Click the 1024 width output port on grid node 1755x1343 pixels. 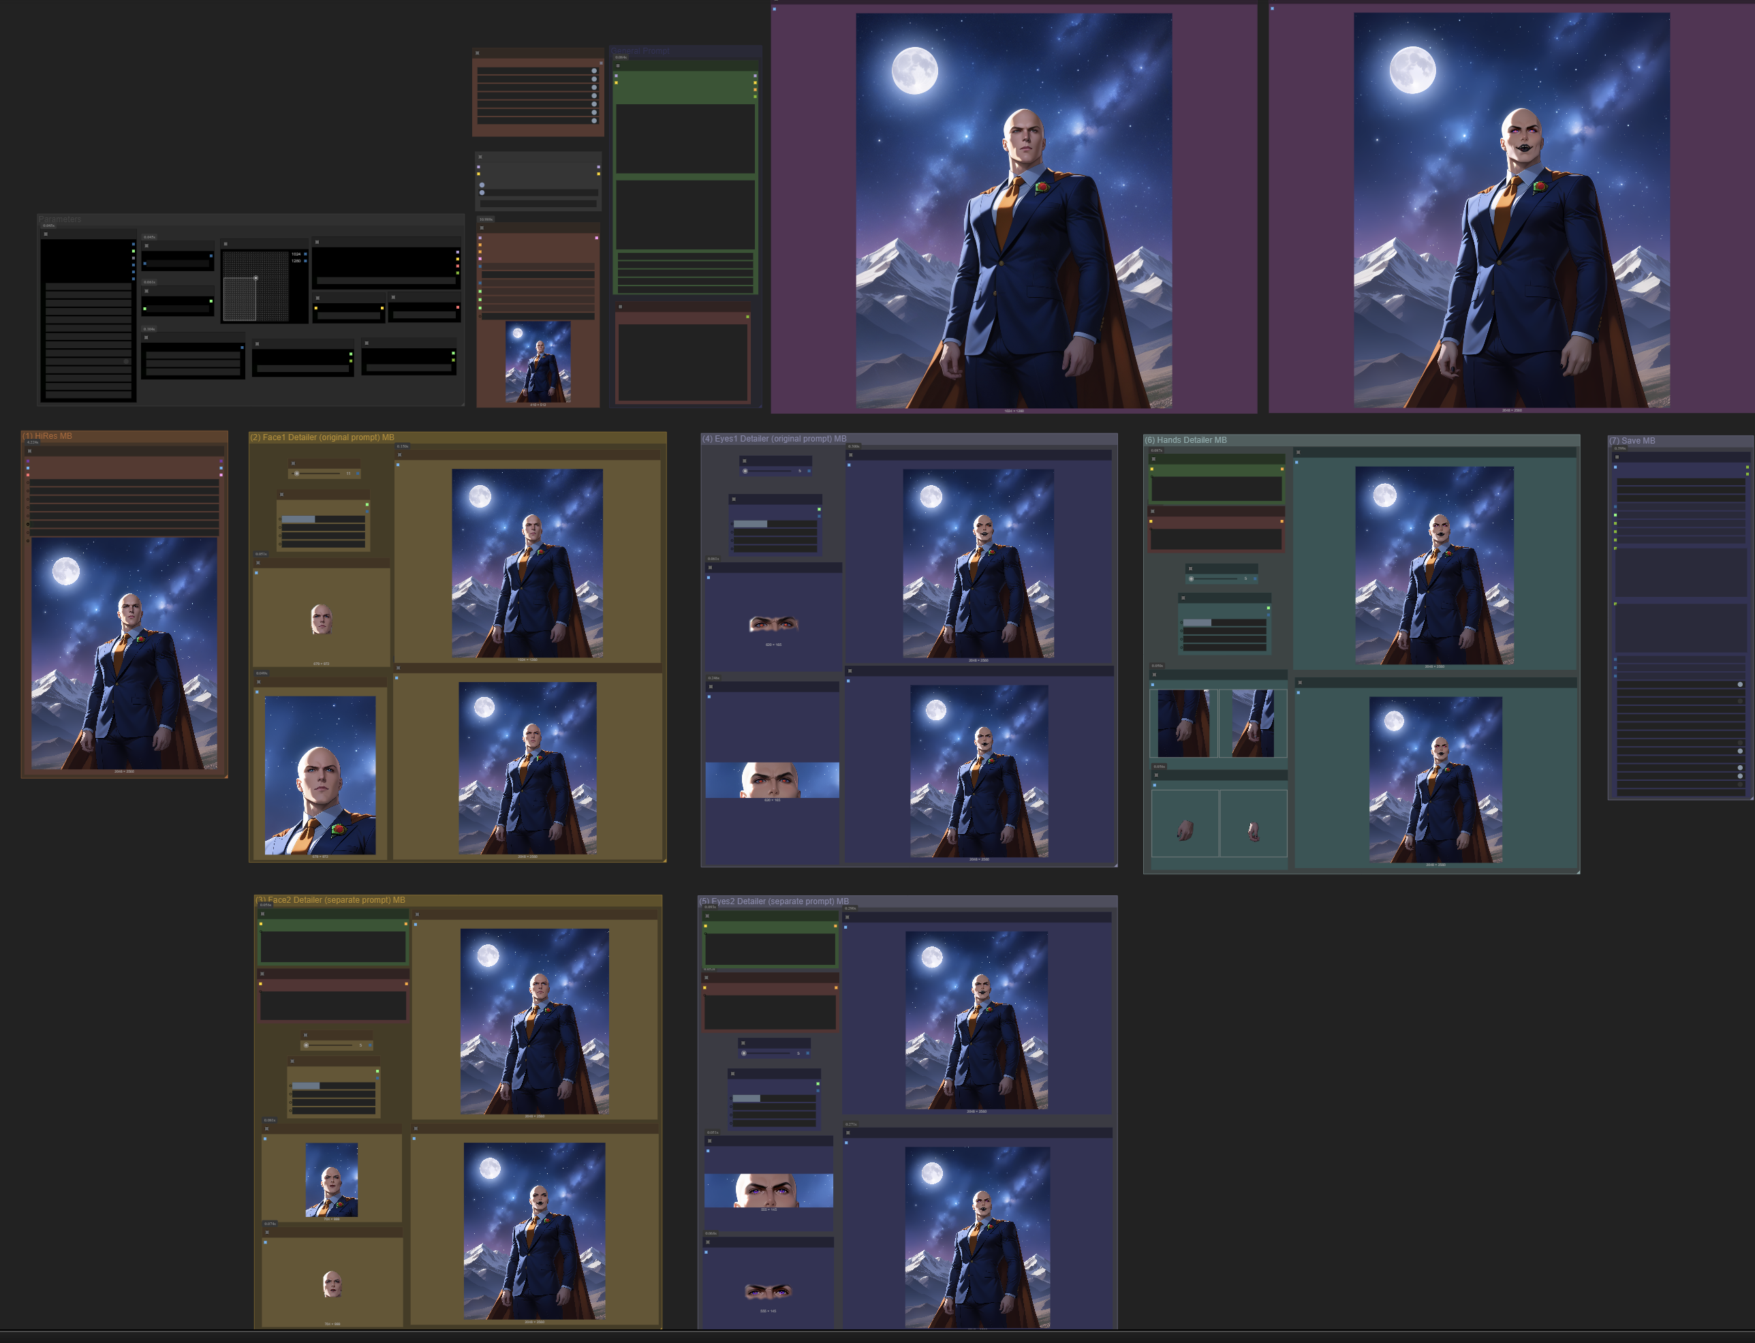click(x=305, y=254)
